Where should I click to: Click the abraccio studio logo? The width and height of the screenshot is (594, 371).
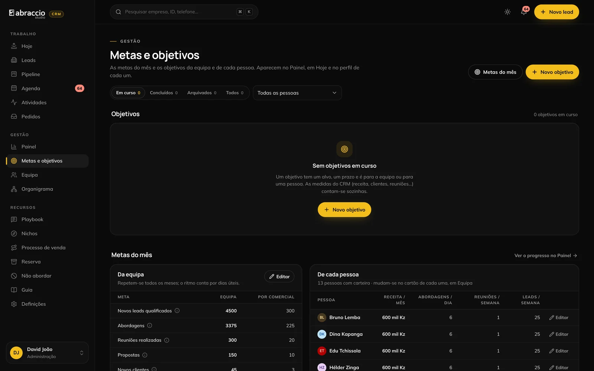[27, 14]
